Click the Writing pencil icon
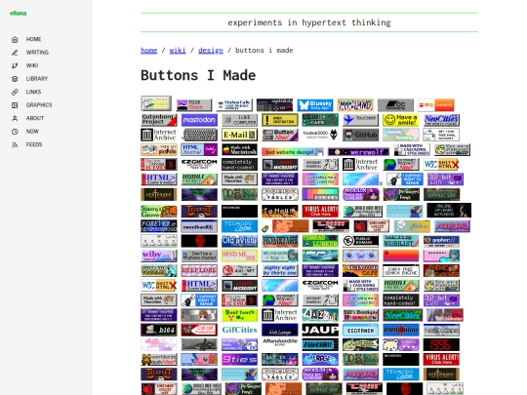This screenshot has width=527, height=395. [x=15, y=53]
